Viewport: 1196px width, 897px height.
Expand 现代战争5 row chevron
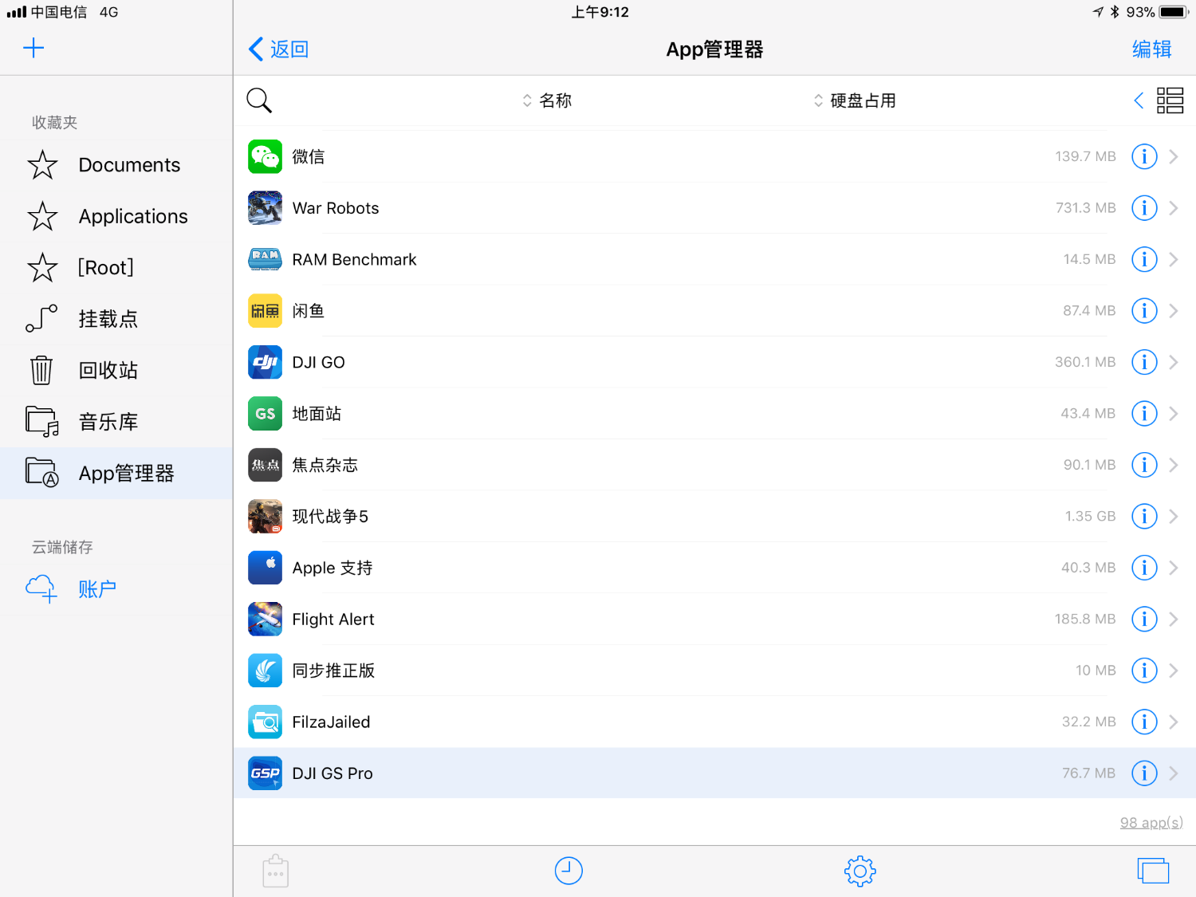pos(1174,517)
